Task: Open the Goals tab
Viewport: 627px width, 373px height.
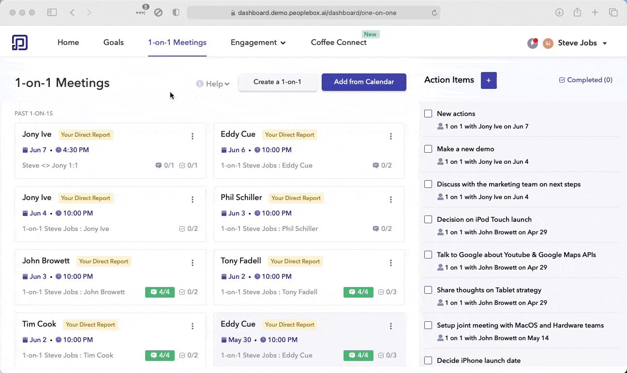Action: 114,43
